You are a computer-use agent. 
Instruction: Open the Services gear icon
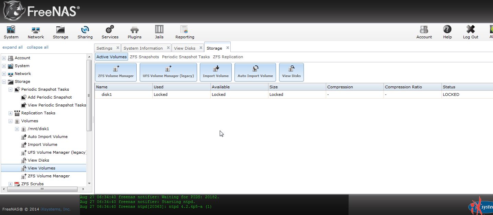pyautogui.click(x=110, y=32)
